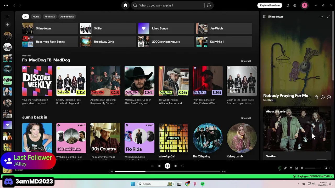Open the Release Radar card
This screenshot has width=335, height=188.
(242, 85)
